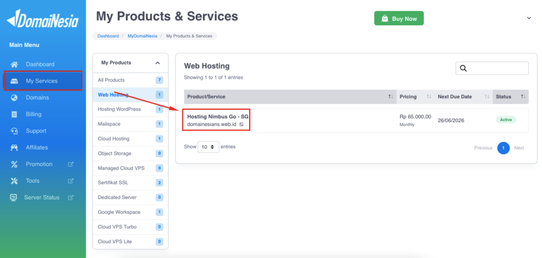542x258 pixels.
Task: Click the Tools wrench icon
Action: click(14, 181)
